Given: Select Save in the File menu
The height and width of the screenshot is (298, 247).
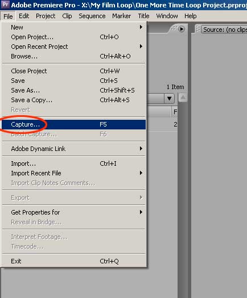Looking at the screenshot, I should [74, 81].
